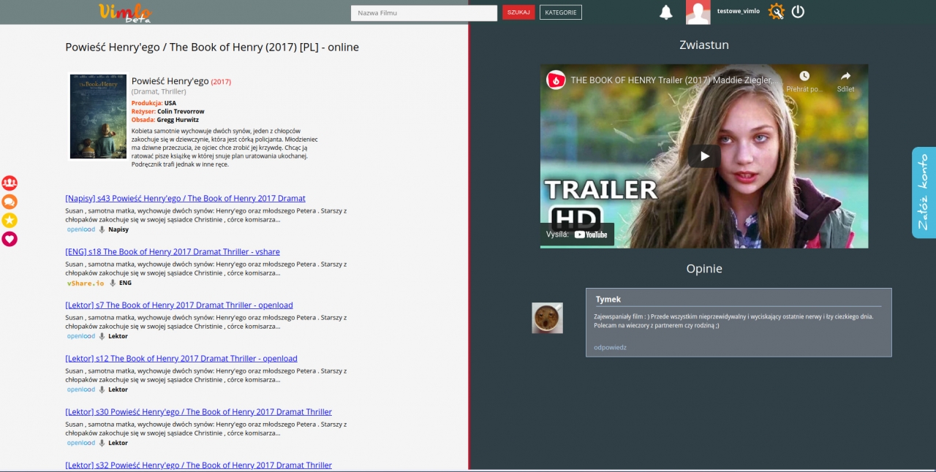Click the orange comment bubble sidebar icon

point(10,202)
